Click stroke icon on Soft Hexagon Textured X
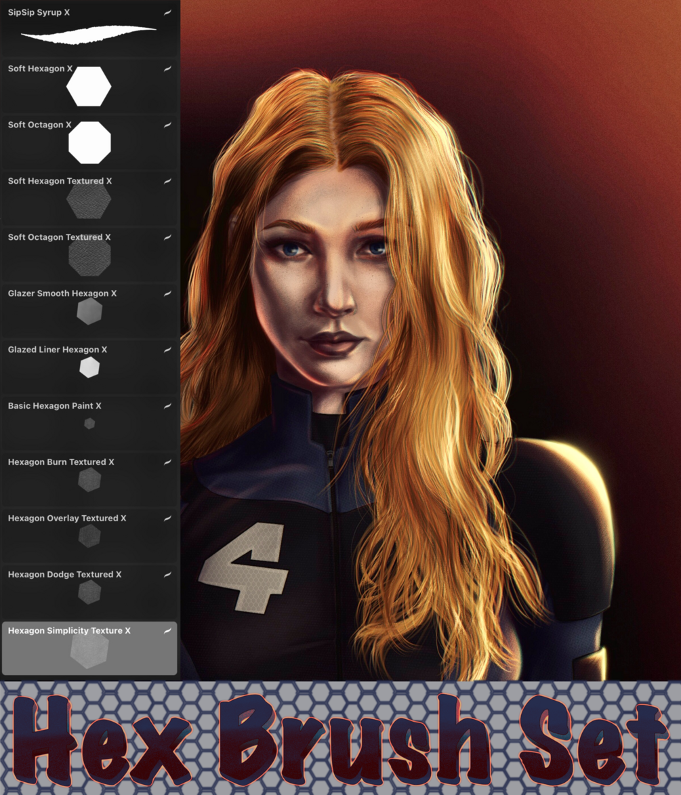The image size is (681, 795). click(x=167, y=181)
